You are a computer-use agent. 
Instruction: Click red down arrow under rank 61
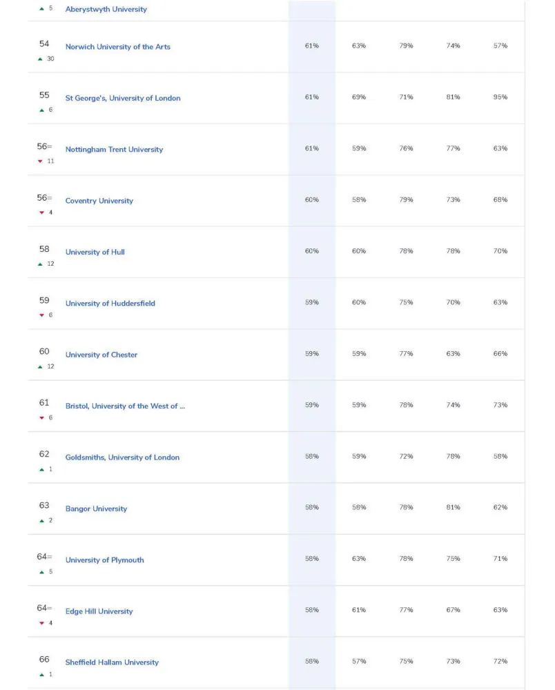click(42, 417)
